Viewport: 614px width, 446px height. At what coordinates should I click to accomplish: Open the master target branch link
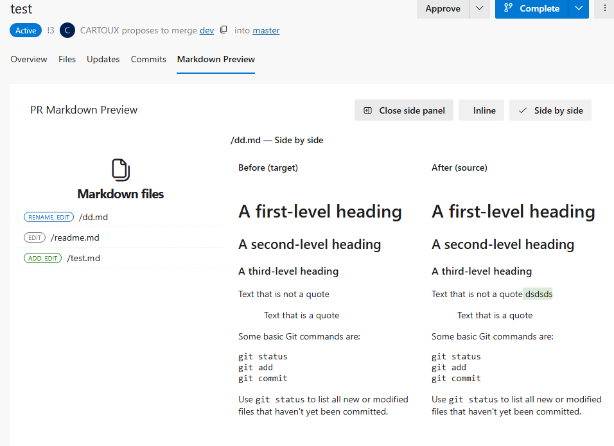(266, 30)
